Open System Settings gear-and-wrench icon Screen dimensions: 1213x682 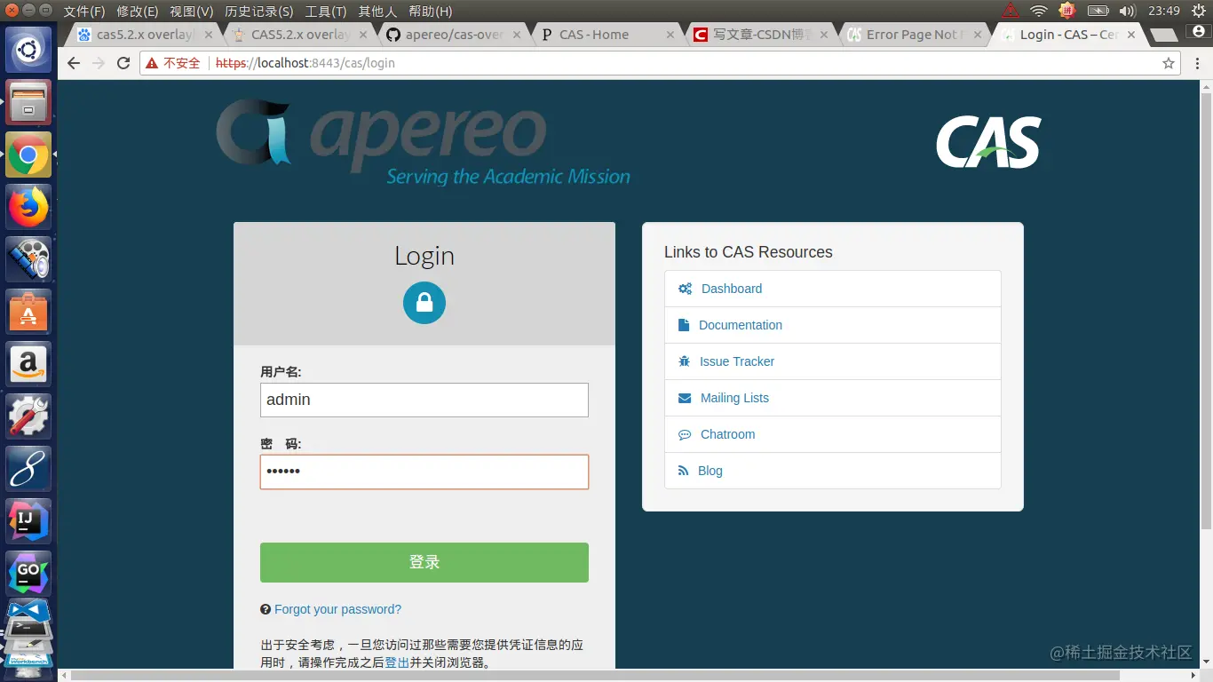point(29,416)
